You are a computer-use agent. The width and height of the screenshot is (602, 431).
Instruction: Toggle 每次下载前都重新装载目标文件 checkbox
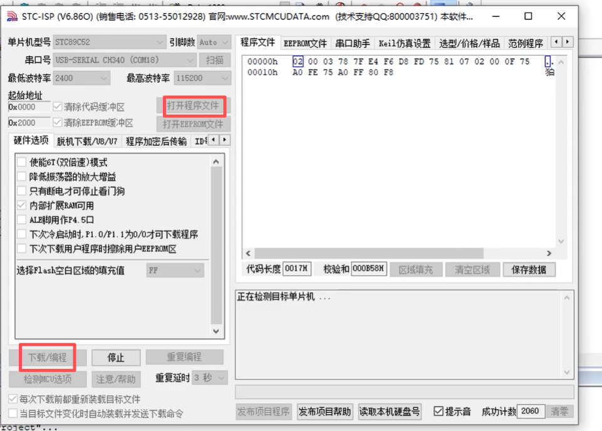(x=13, y=399)
